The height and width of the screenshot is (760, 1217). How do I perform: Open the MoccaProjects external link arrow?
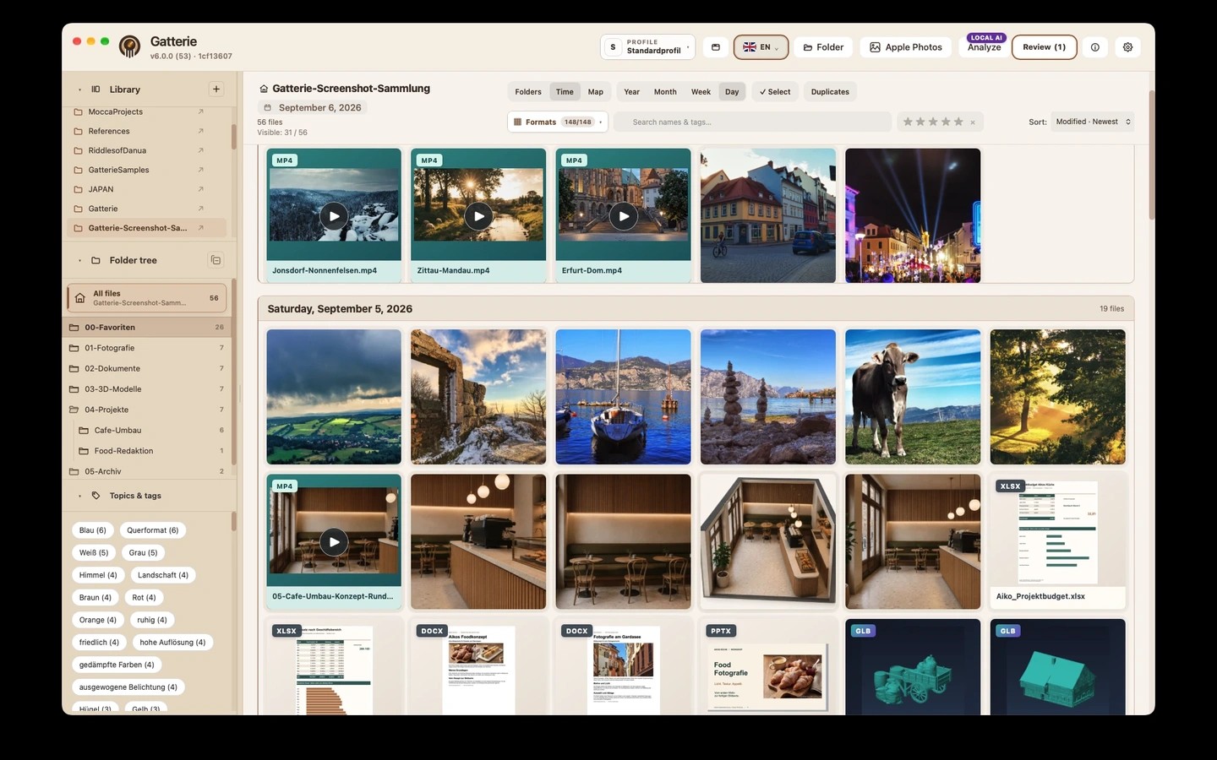(x=201, y=111)
